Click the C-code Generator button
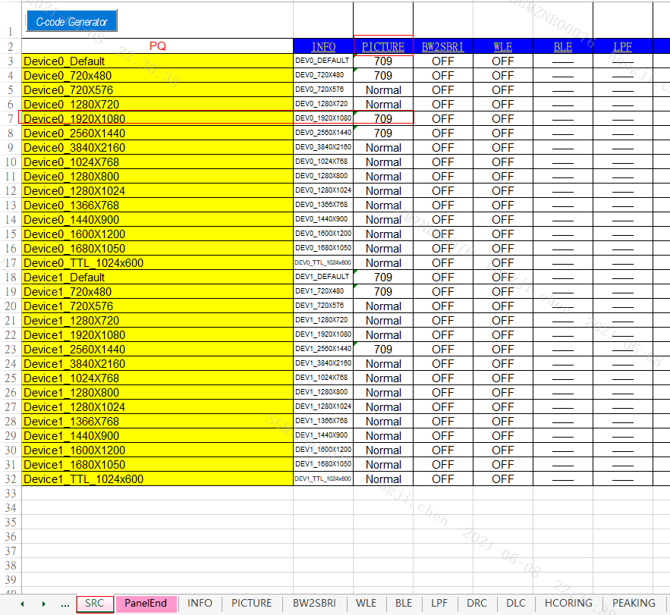This screenshot has height=615, width=670. point(71,22)
